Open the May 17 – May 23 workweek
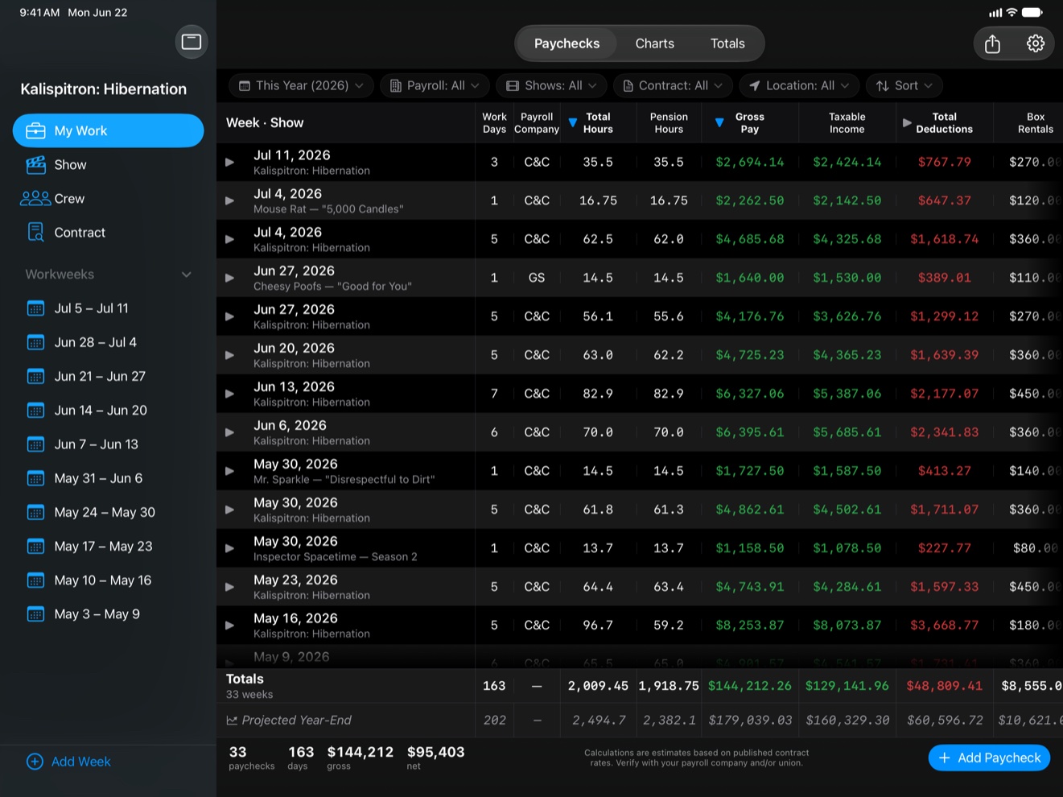Viewport: 1063px width, 797px height. coord(108,546)
